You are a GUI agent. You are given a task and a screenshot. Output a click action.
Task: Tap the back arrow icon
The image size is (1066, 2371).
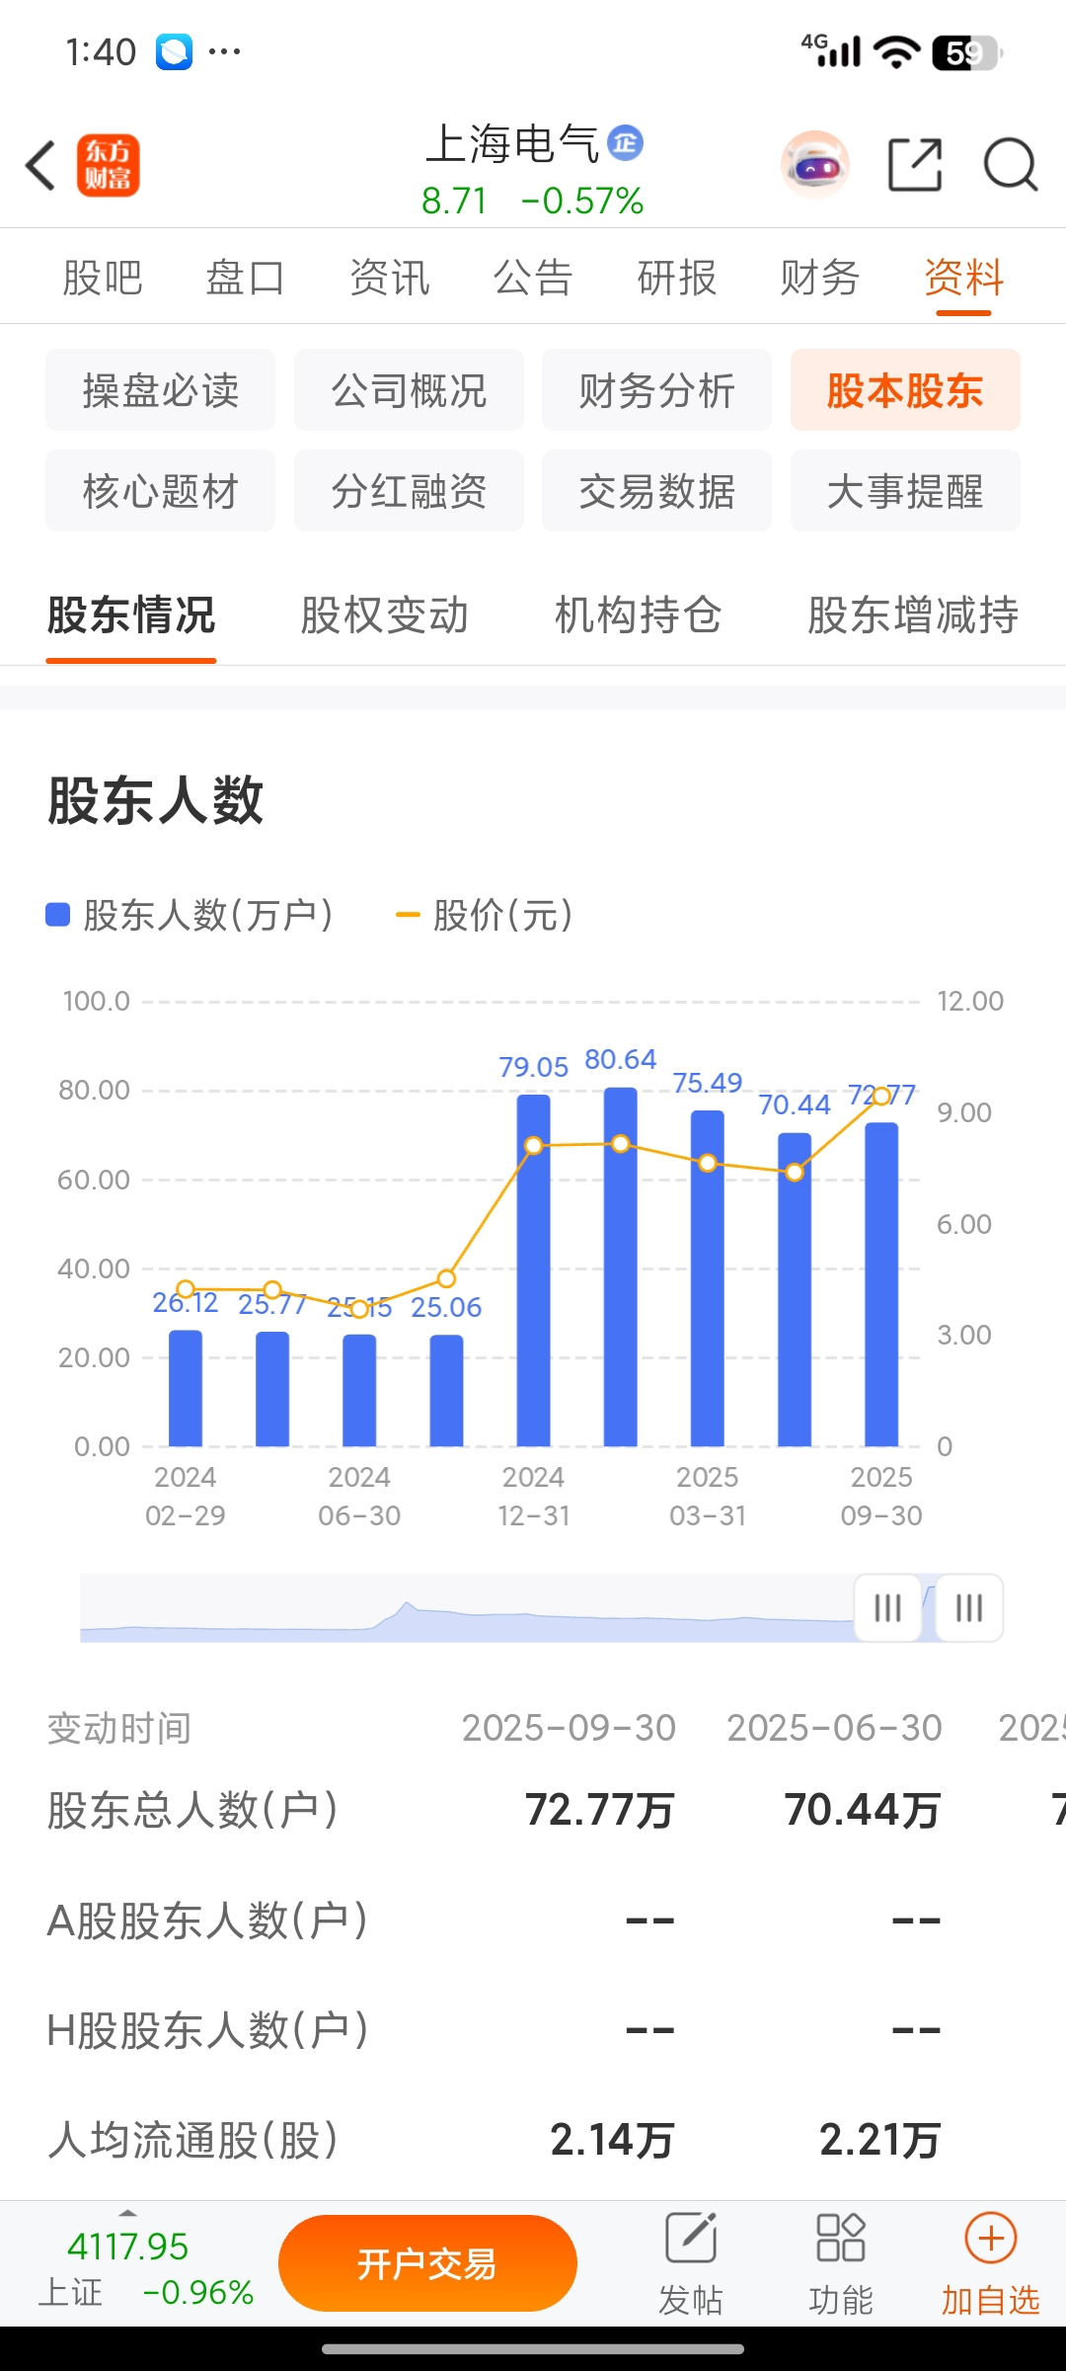coord(40,165)
